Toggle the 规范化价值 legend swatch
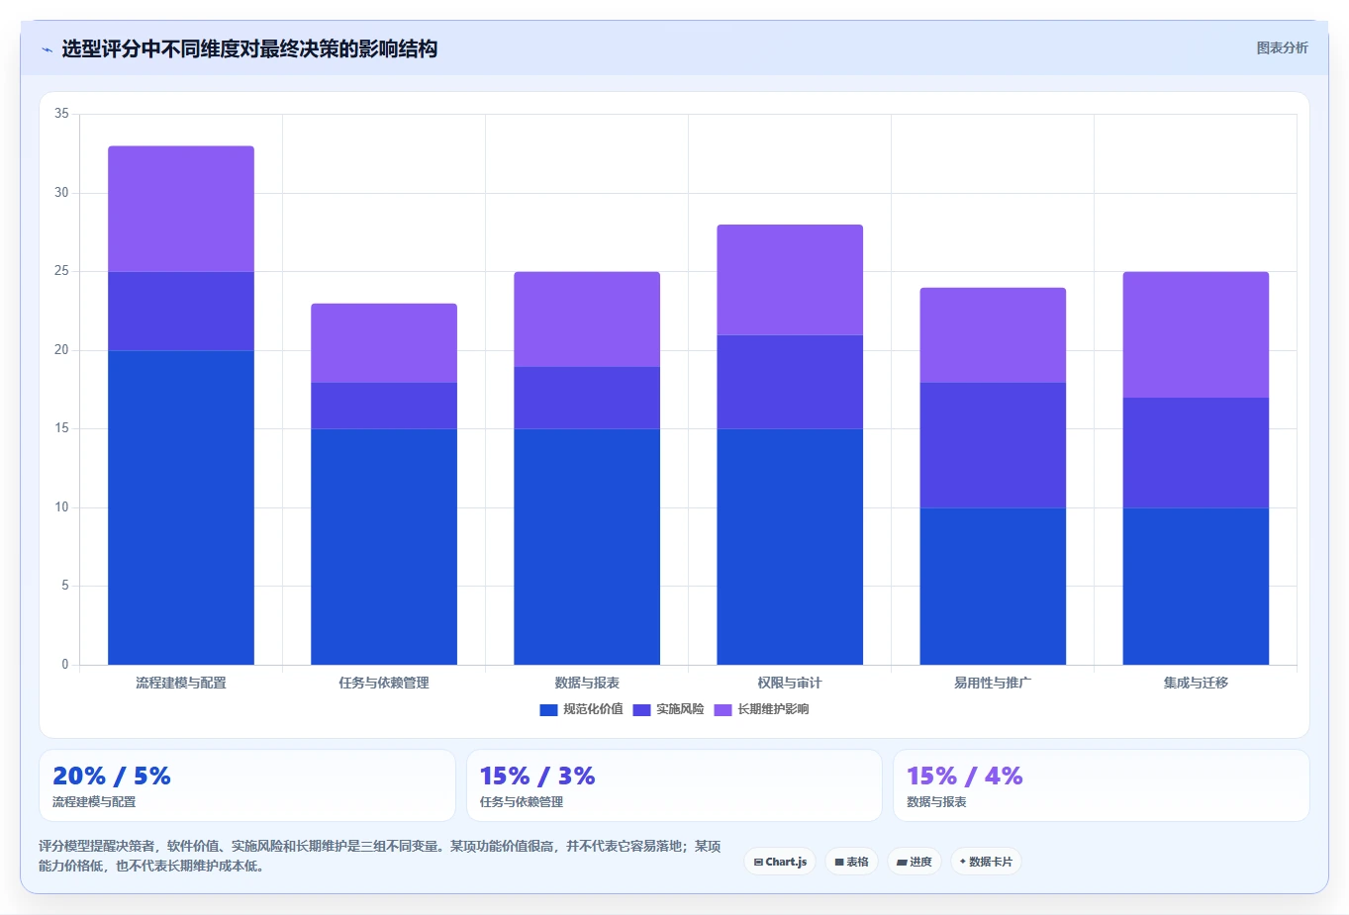 point(548,709)
